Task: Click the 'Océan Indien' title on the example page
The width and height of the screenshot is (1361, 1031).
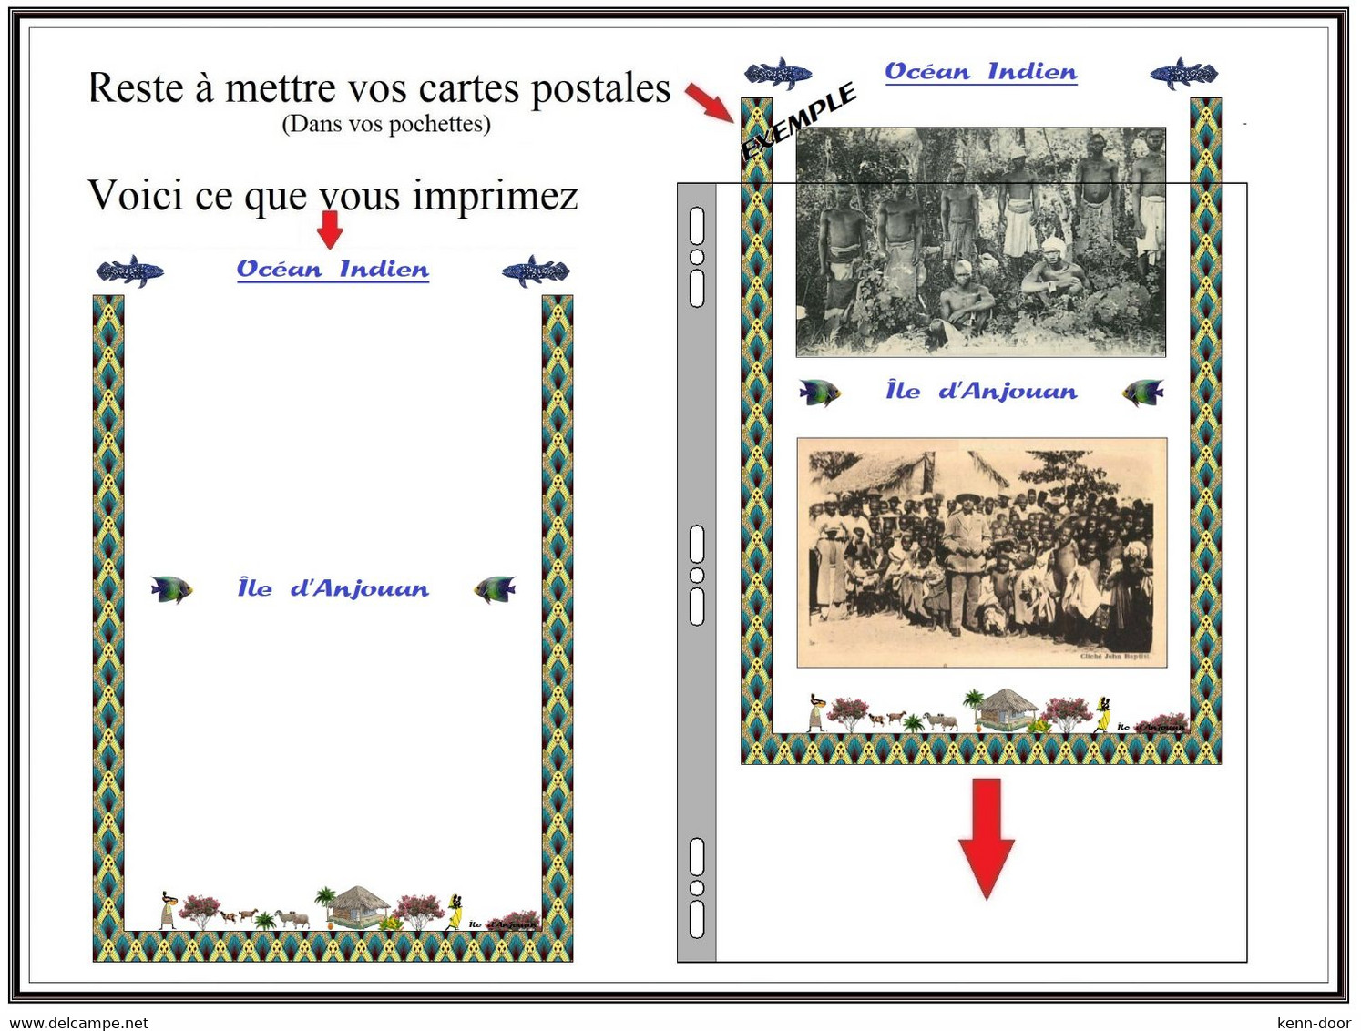Action: (981, 72)
